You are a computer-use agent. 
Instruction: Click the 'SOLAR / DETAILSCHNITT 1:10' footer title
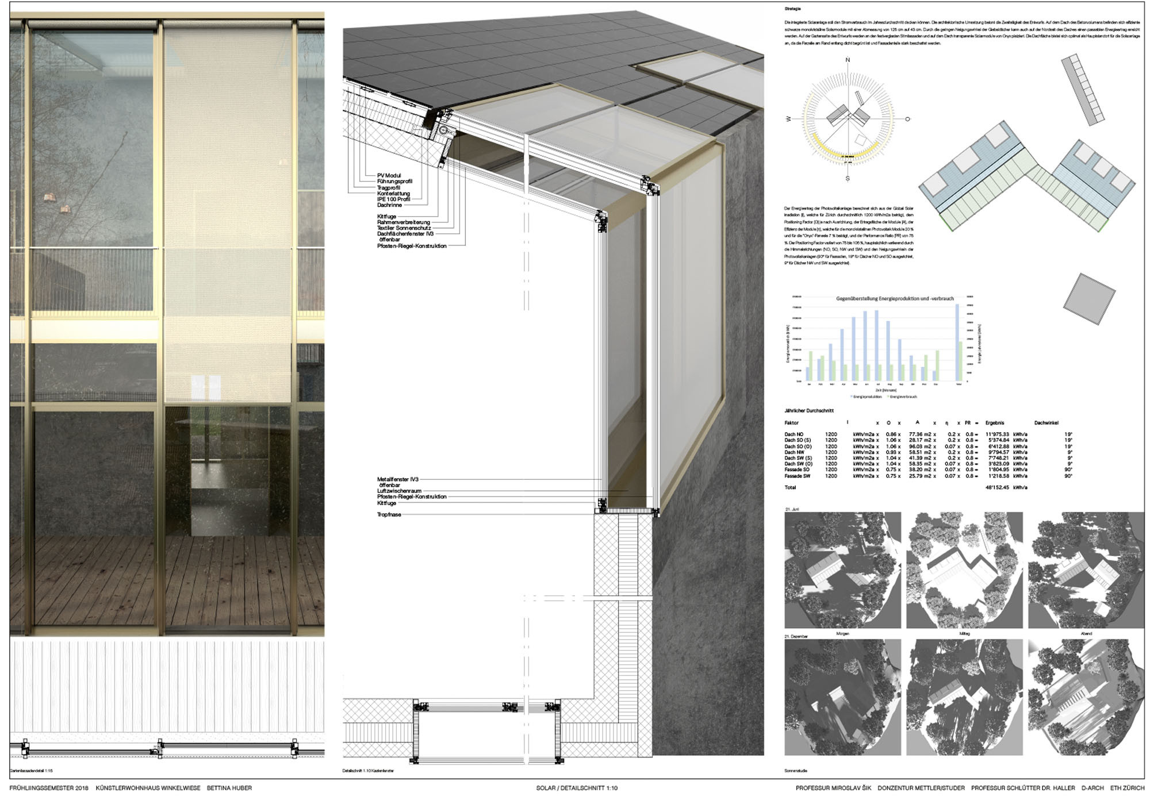[577, 788]
